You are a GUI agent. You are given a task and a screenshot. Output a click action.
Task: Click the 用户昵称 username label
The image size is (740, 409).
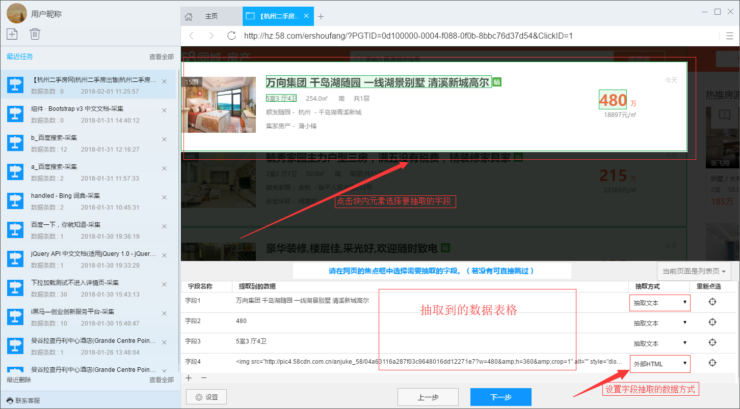tap(46, 14)
